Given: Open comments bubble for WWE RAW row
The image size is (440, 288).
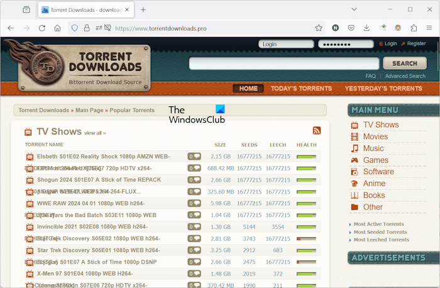Looking at the screenshot, I should (194, 203).
